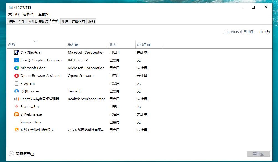This screenshot has width=278, height=162.
Task: Click 无 impact in ShadowBot row
Action: [139, 107]
